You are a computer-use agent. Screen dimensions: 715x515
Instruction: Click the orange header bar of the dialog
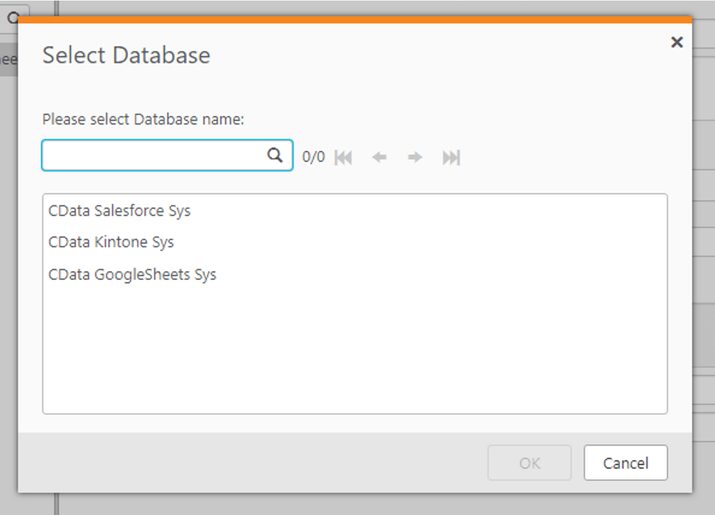355,20
